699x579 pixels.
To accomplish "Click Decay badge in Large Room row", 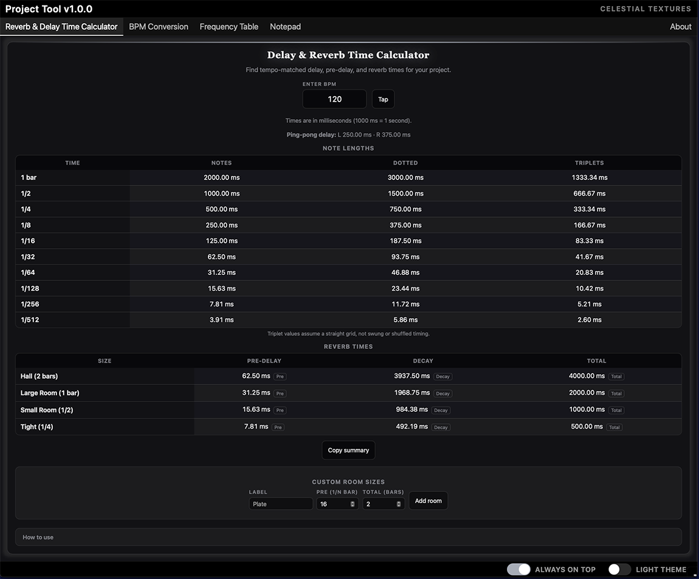I will [x=442, y=394].
